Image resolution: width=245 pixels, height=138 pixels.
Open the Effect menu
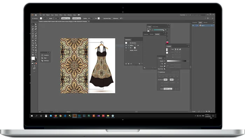(x=61, y=15)
